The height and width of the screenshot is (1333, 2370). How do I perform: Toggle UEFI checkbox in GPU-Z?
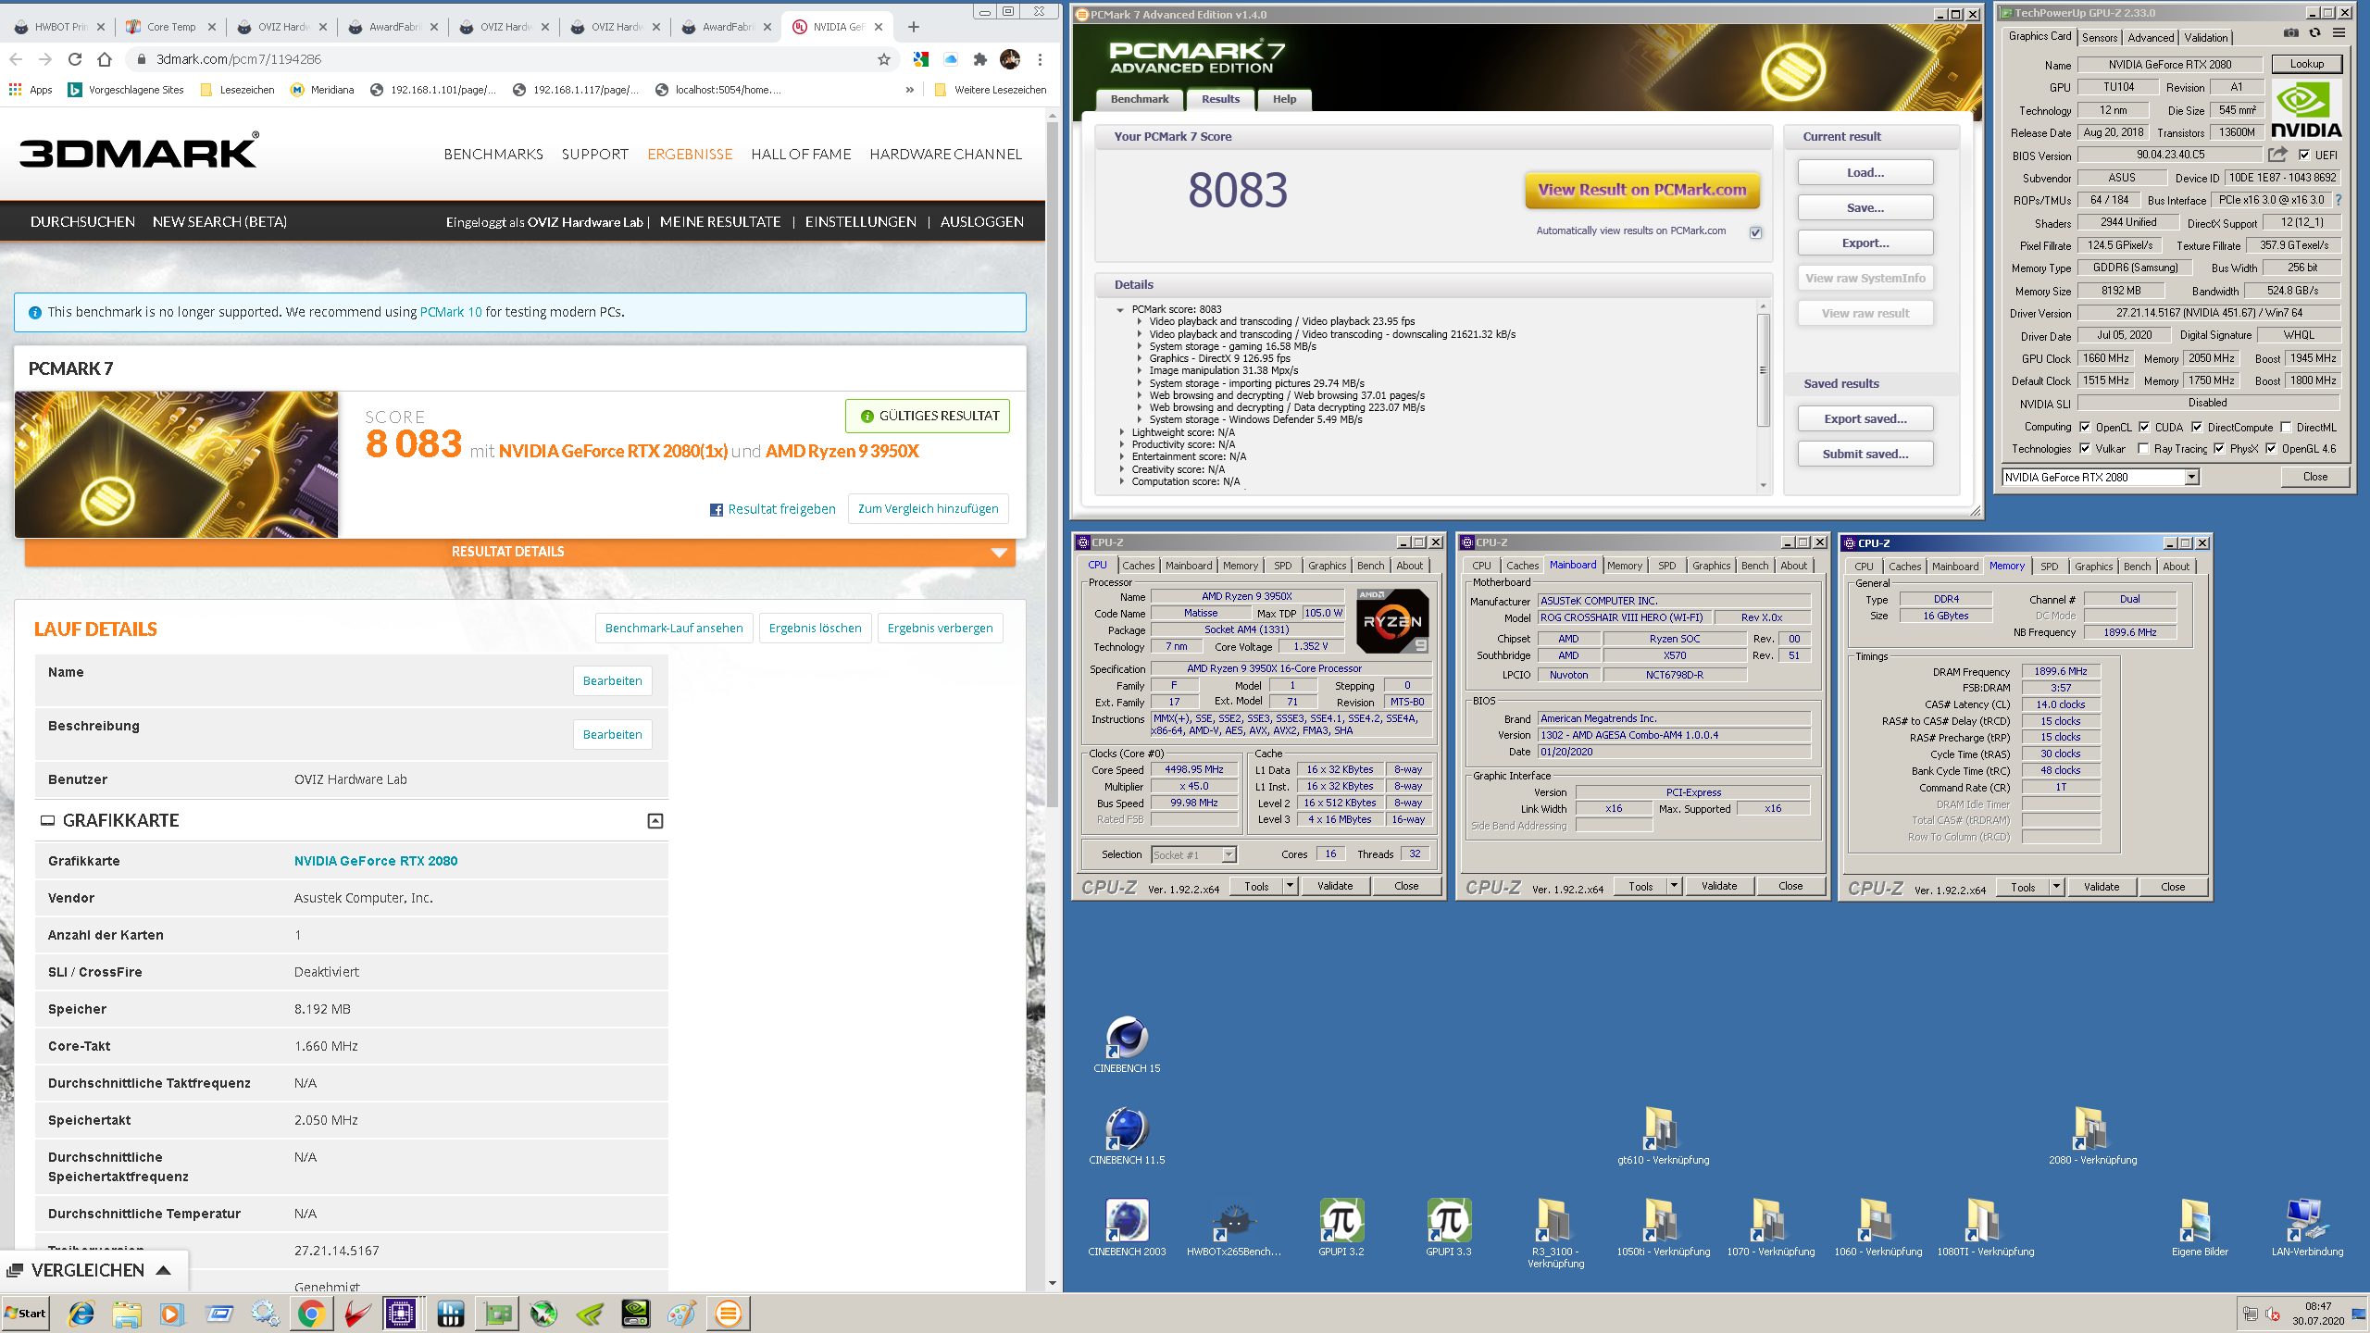(x=2305, y=156)
